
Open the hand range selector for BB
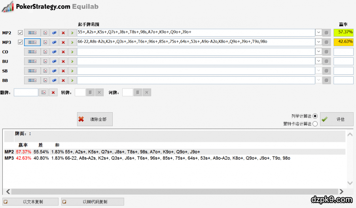32,80
